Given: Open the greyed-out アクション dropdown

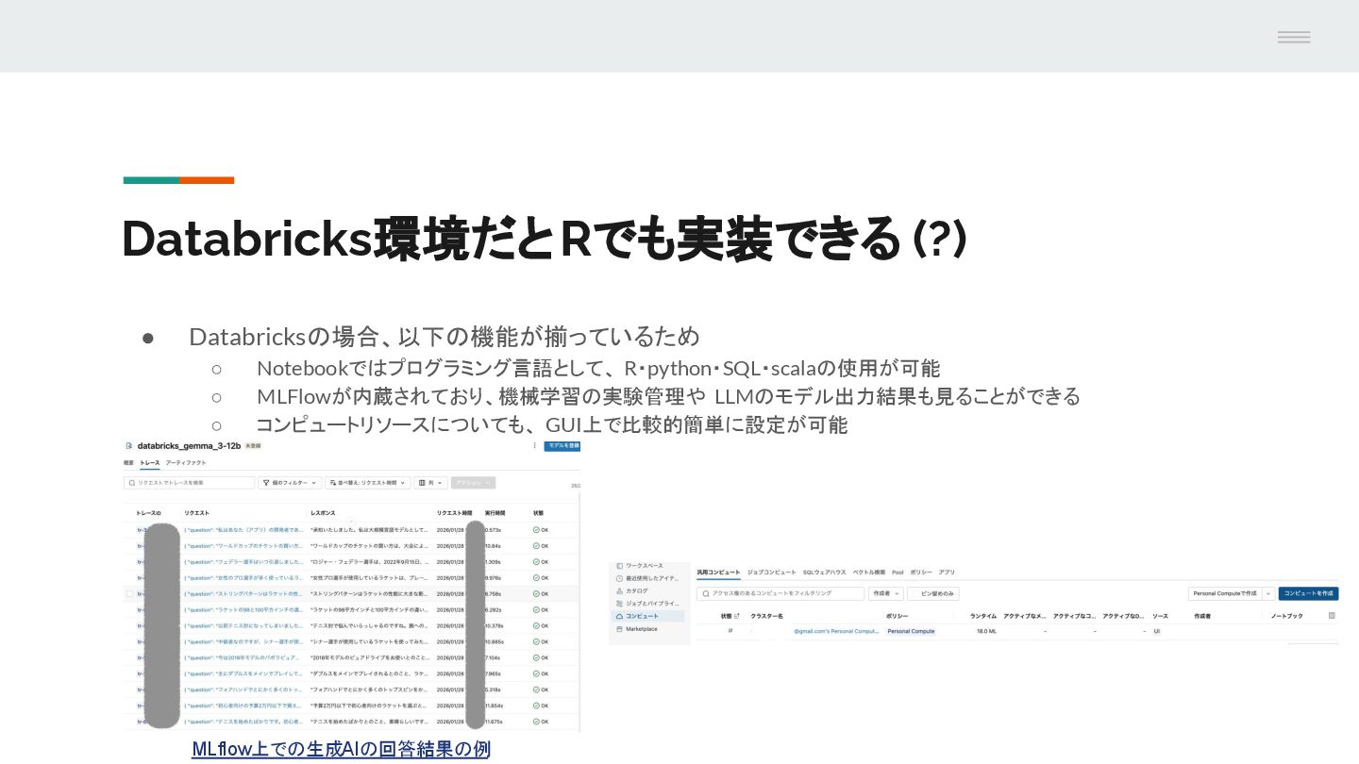Looking at the screenshot, I should tap(473, 482).
